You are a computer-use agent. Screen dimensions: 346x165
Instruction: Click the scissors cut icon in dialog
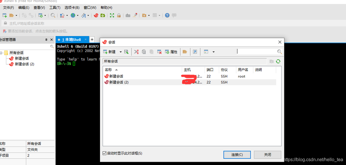tap(136, 52)
